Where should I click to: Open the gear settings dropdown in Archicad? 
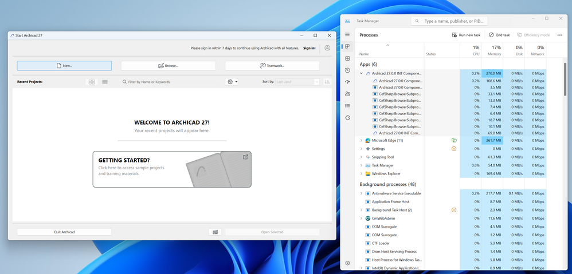[x=232, y=82]
